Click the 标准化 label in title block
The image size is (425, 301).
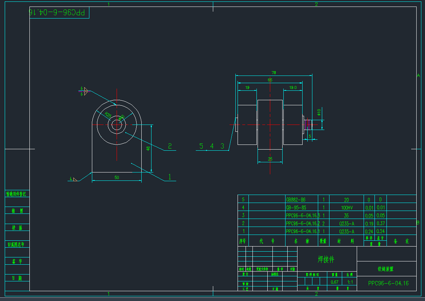click(275, 274)
